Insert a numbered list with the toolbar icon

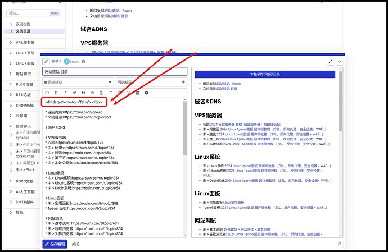(119, 93)
